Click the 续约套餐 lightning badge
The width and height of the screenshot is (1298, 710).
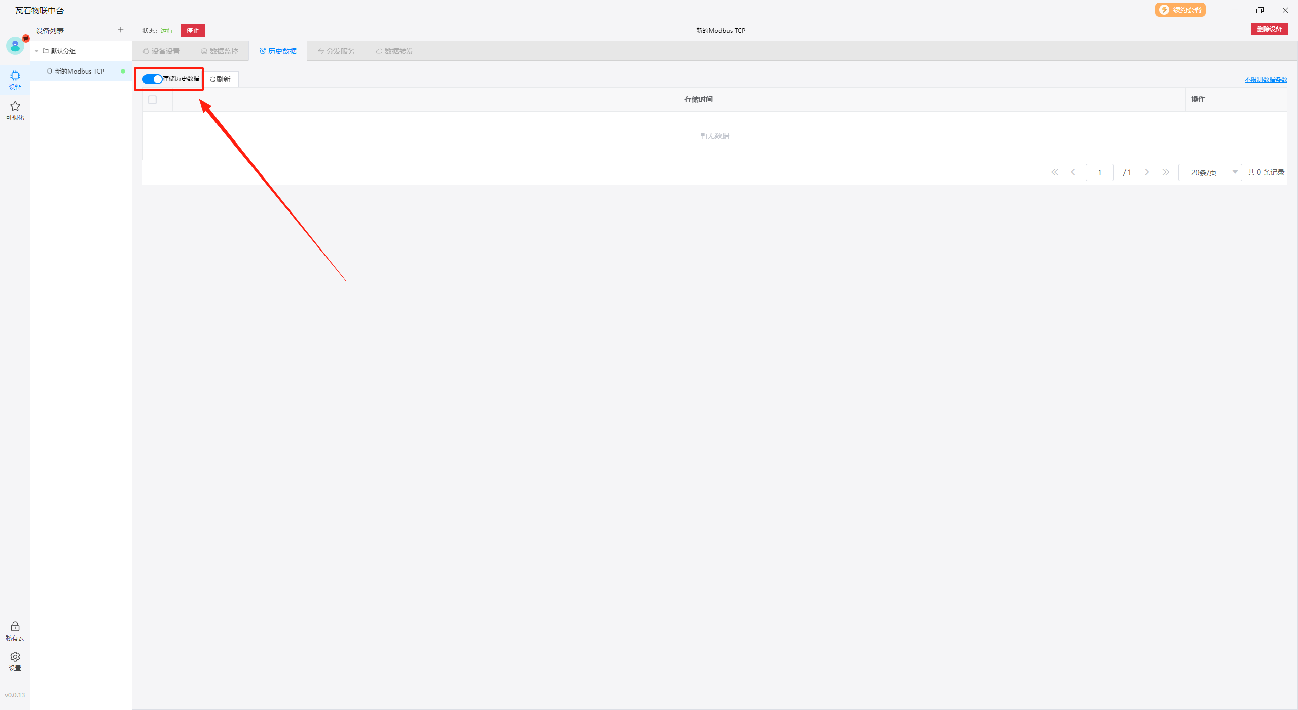[x=1180, y=10]
